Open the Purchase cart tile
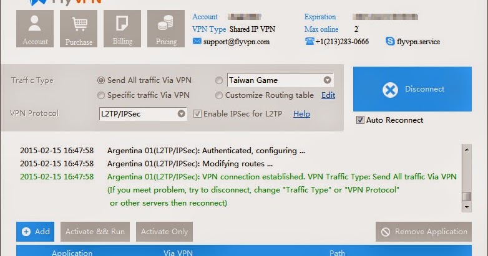 (79, 29)
